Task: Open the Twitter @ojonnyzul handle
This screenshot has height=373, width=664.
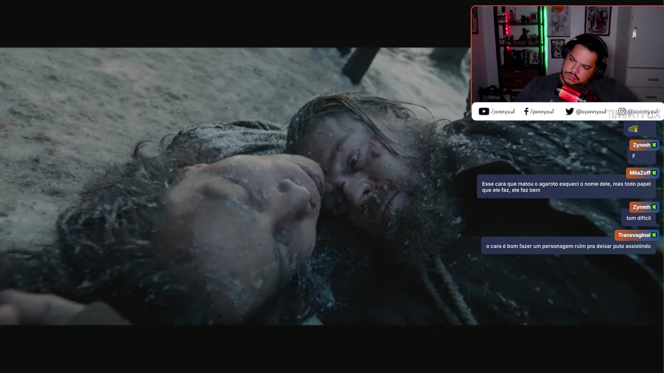Action: pyautogui.click(x=591, y=111)
